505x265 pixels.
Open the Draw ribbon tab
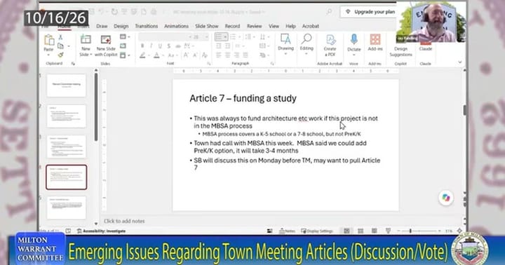click(102, 26)
